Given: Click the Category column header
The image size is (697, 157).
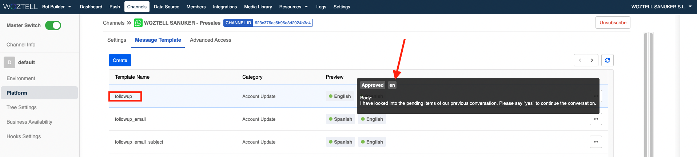Looking at the screenshot, I should pos(252,77).
